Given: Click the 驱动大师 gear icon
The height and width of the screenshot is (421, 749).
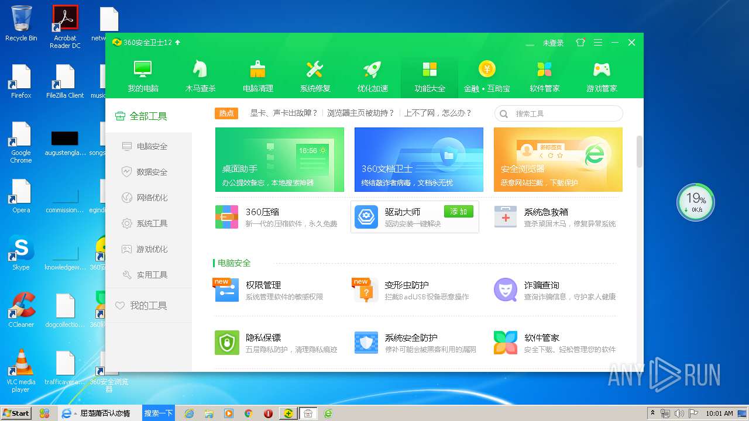Looking at the screenshot, I should 366,217.
